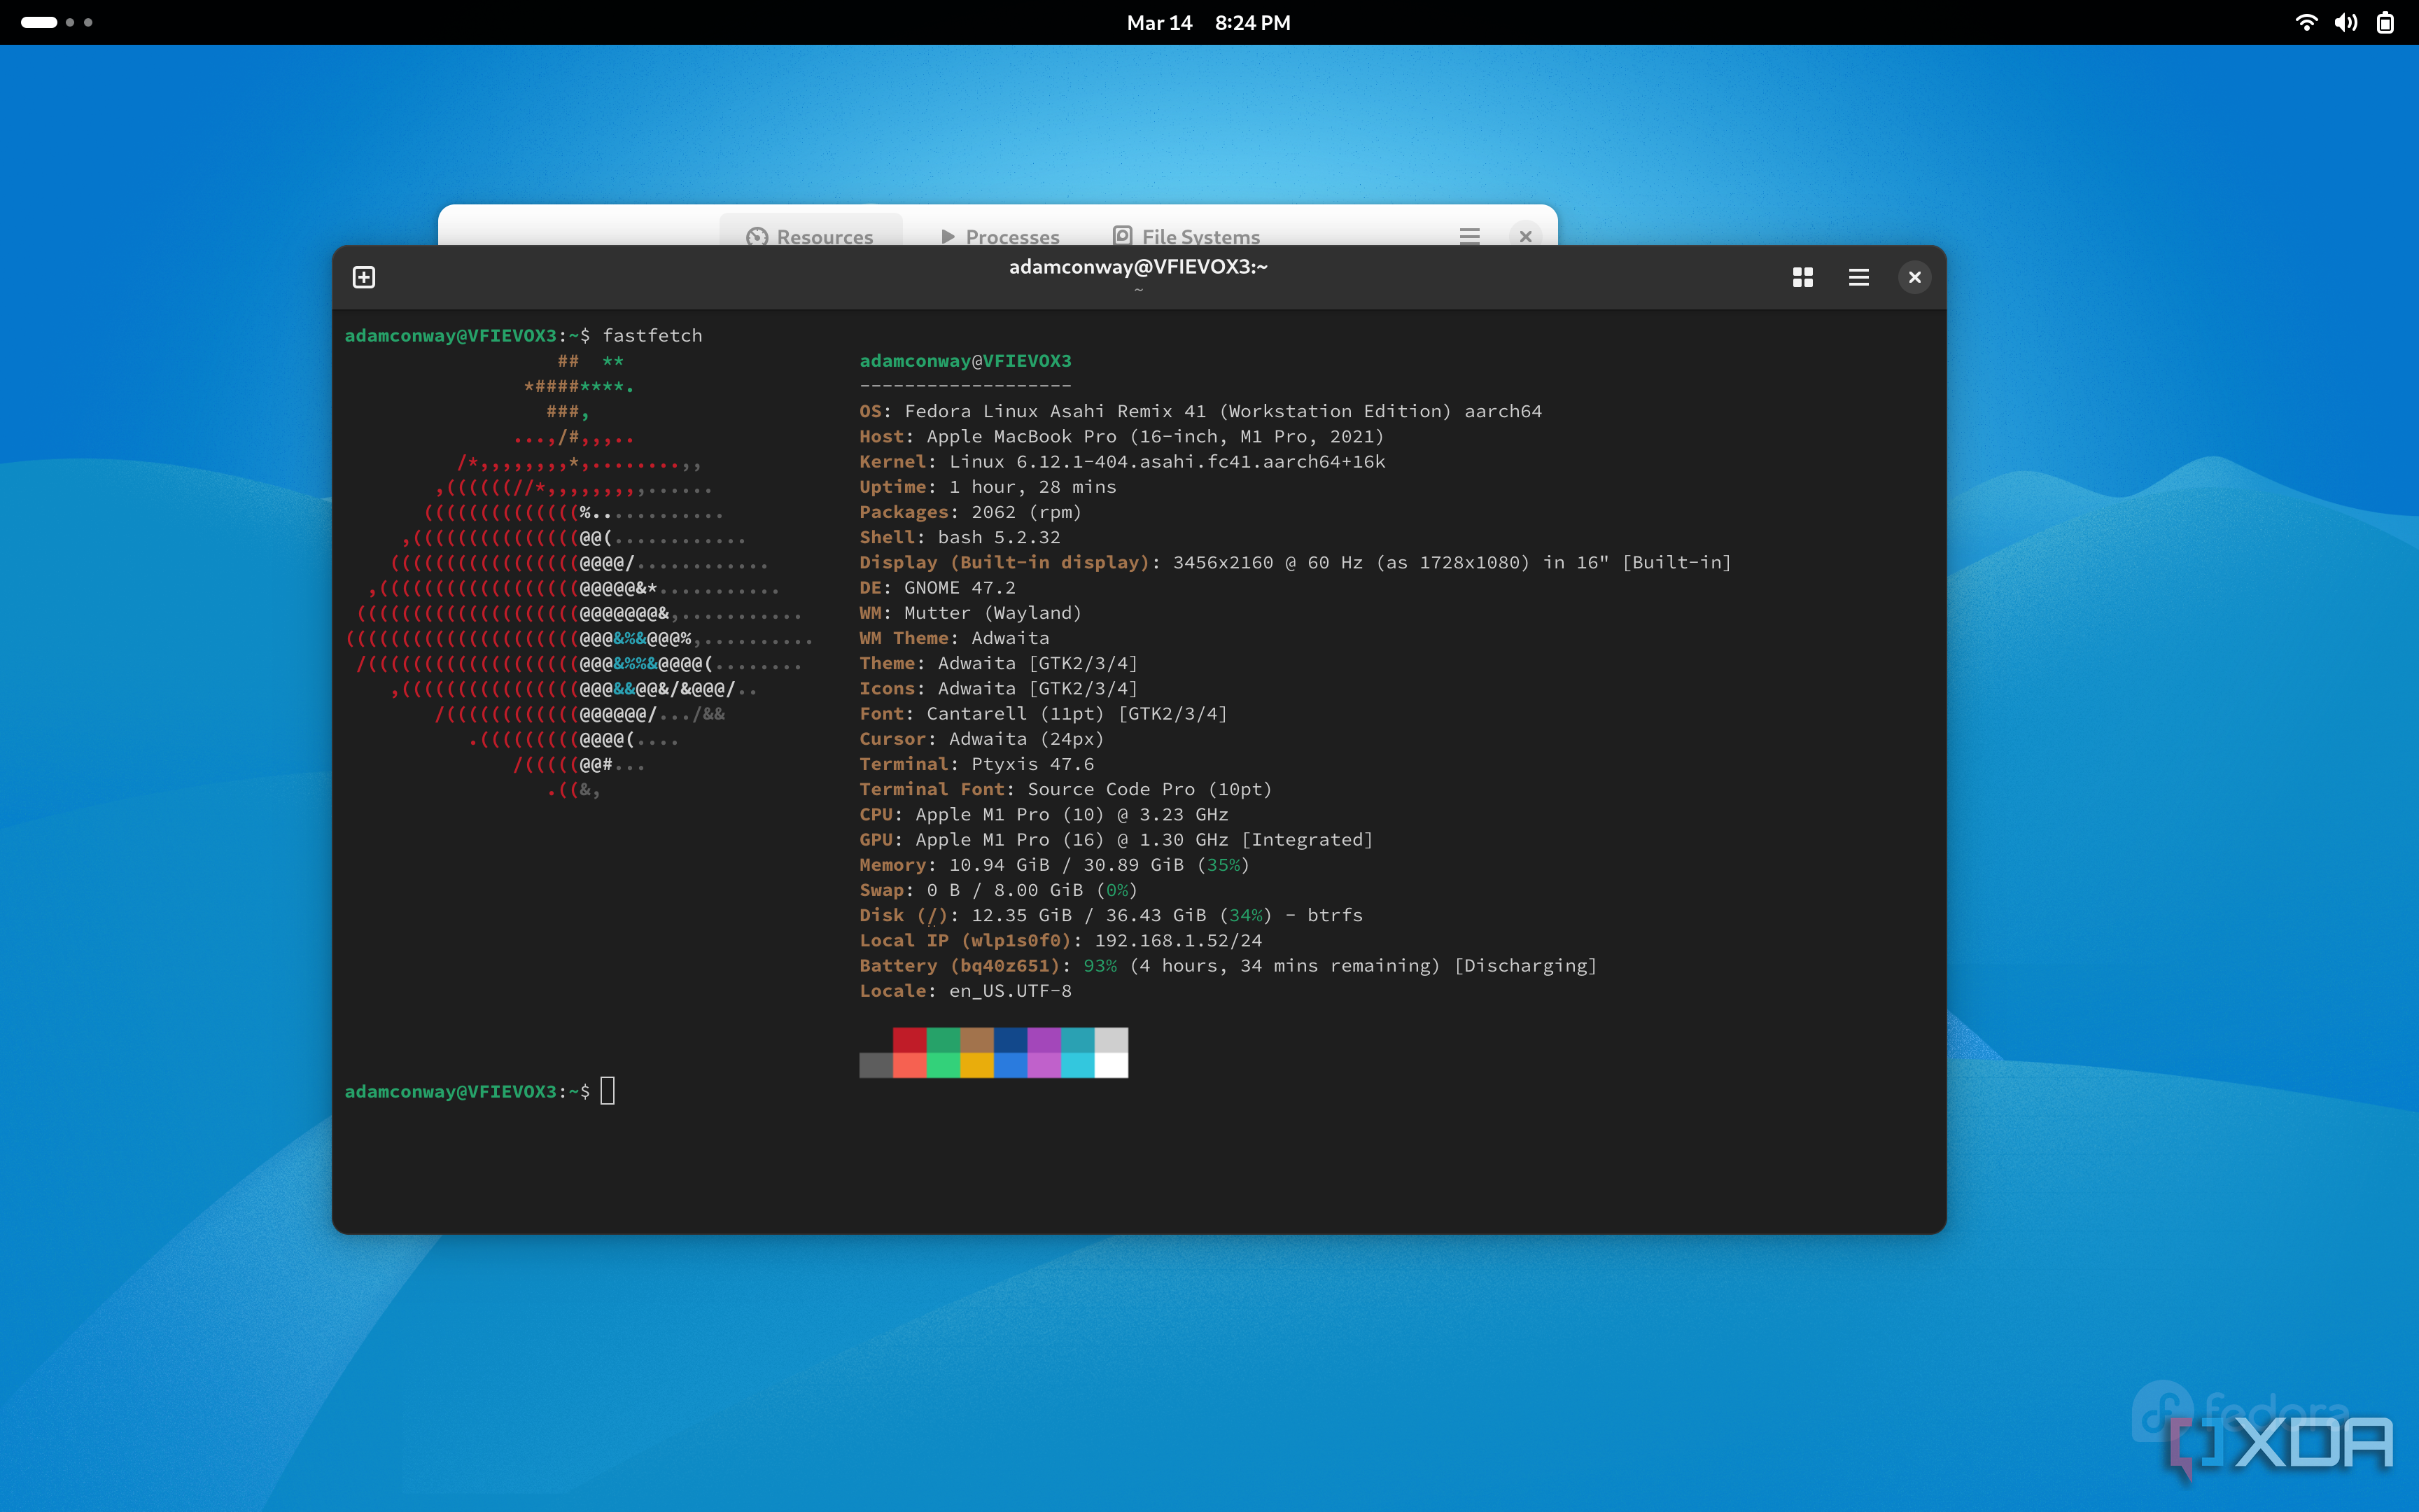The height and width of the screenshot is (1512, 2419).
Task: Switch to the File Systems tab
Action: click(1198, 236)
